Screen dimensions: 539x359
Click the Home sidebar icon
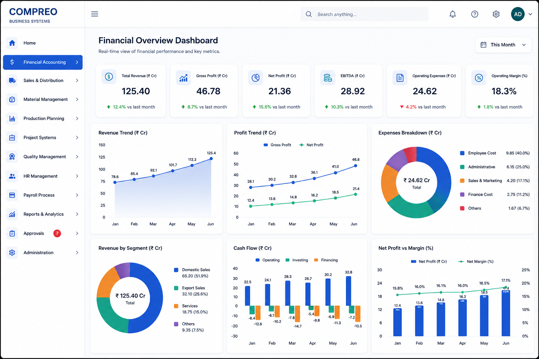coord(12,43)
